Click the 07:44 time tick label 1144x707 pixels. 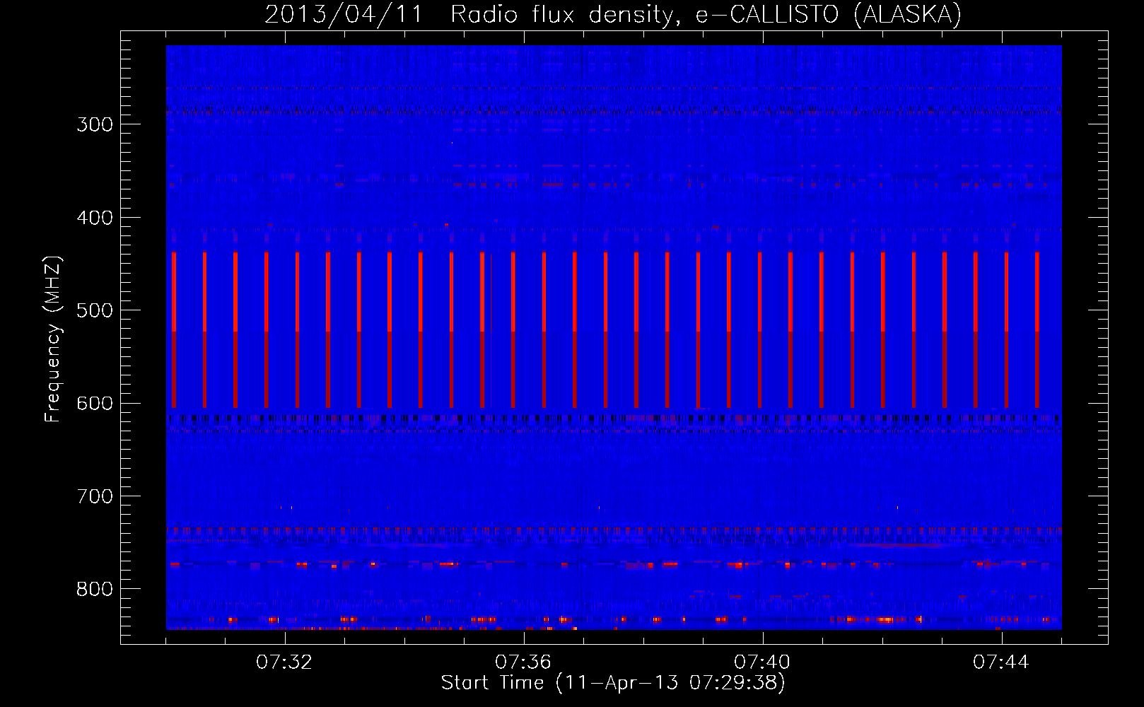click(x=1001, y=662)
